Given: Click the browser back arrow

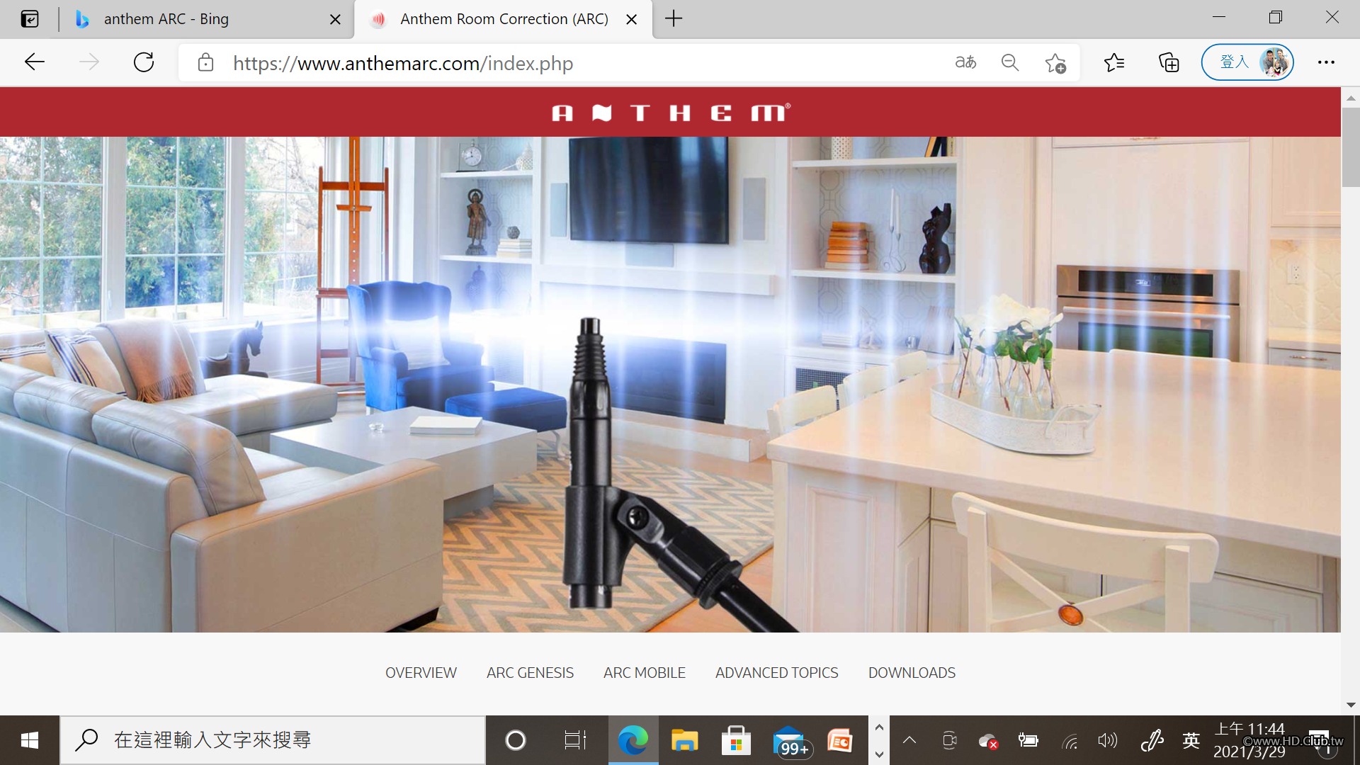Looking at the screenshot, I should tap(34, 62).
